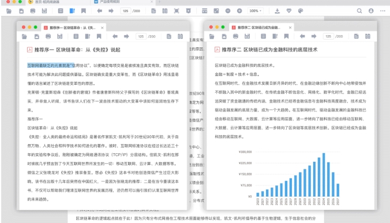Toggle the sidebar panel in the 推荐序一 window
Image resolution: width=390 pixels, height=223 pixels.
pos(88,36)
